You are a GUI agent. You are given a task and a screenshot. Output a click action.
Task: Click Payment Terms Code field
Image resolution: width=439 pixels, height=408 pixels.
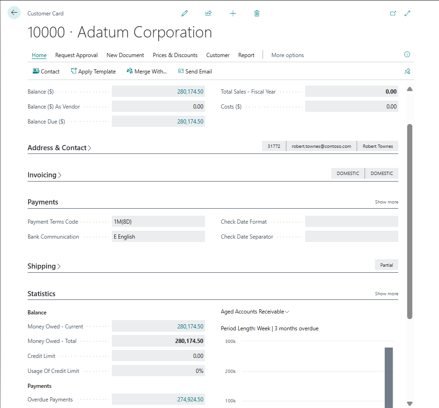click(158, 222)
